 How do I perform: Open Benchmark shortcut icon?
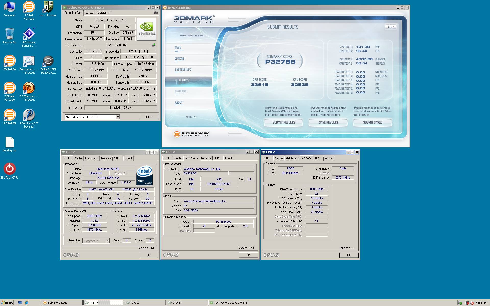pos(29,65)
